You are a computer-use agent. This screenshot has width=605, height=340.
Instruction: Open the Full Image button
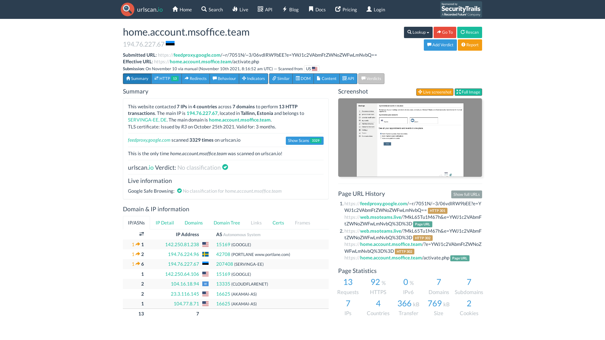(x=468, y=92)
